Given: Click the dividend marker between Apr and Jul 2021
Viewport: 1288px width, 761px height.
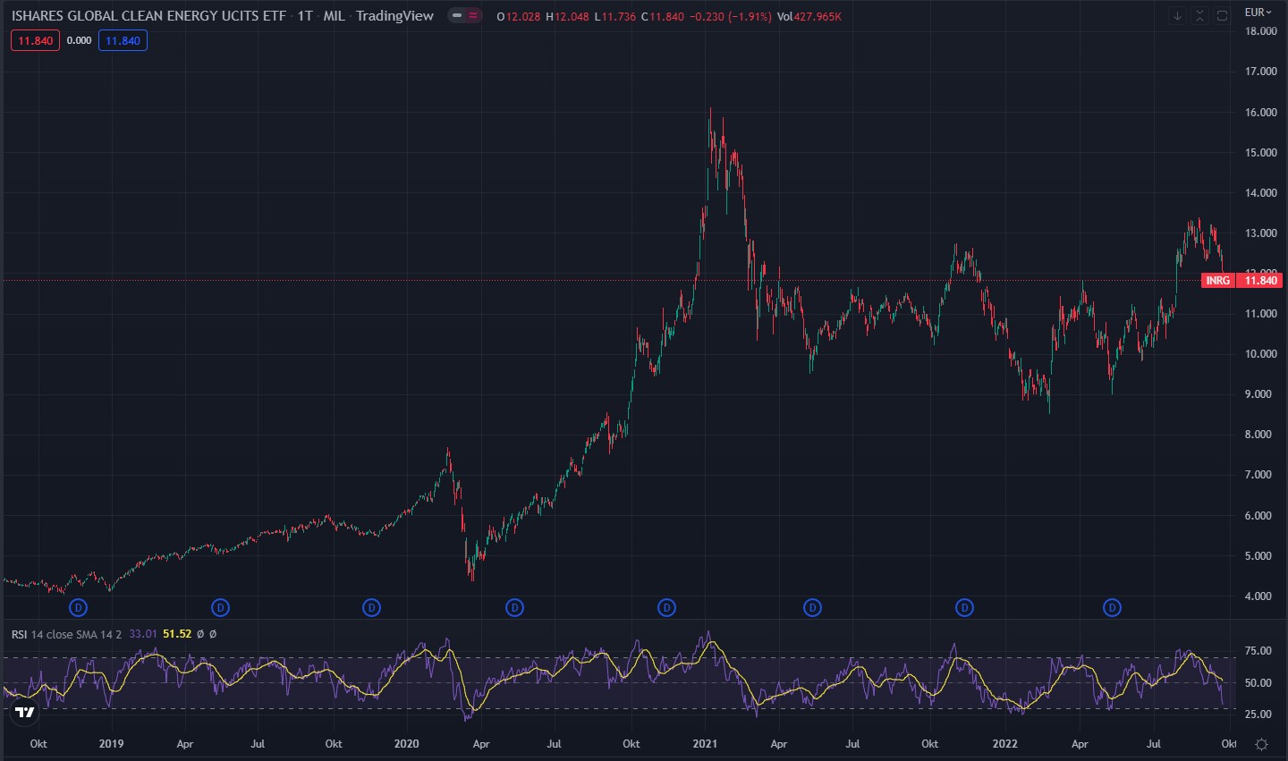Looking at the screenshot, I should coord(812,608).
